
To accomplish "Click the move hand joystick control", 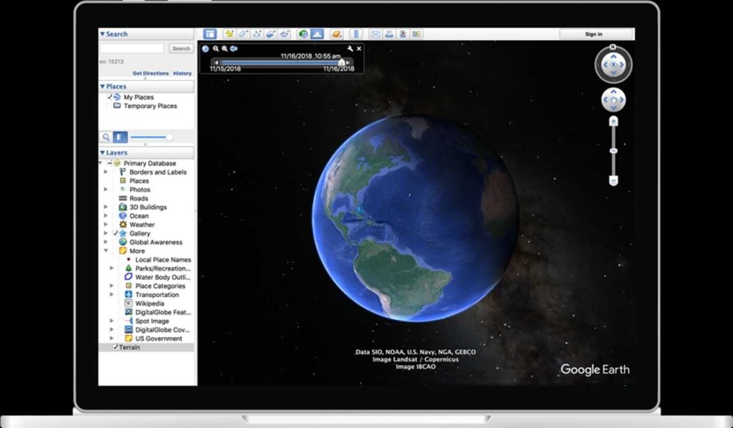I will (x=613, y=100).
